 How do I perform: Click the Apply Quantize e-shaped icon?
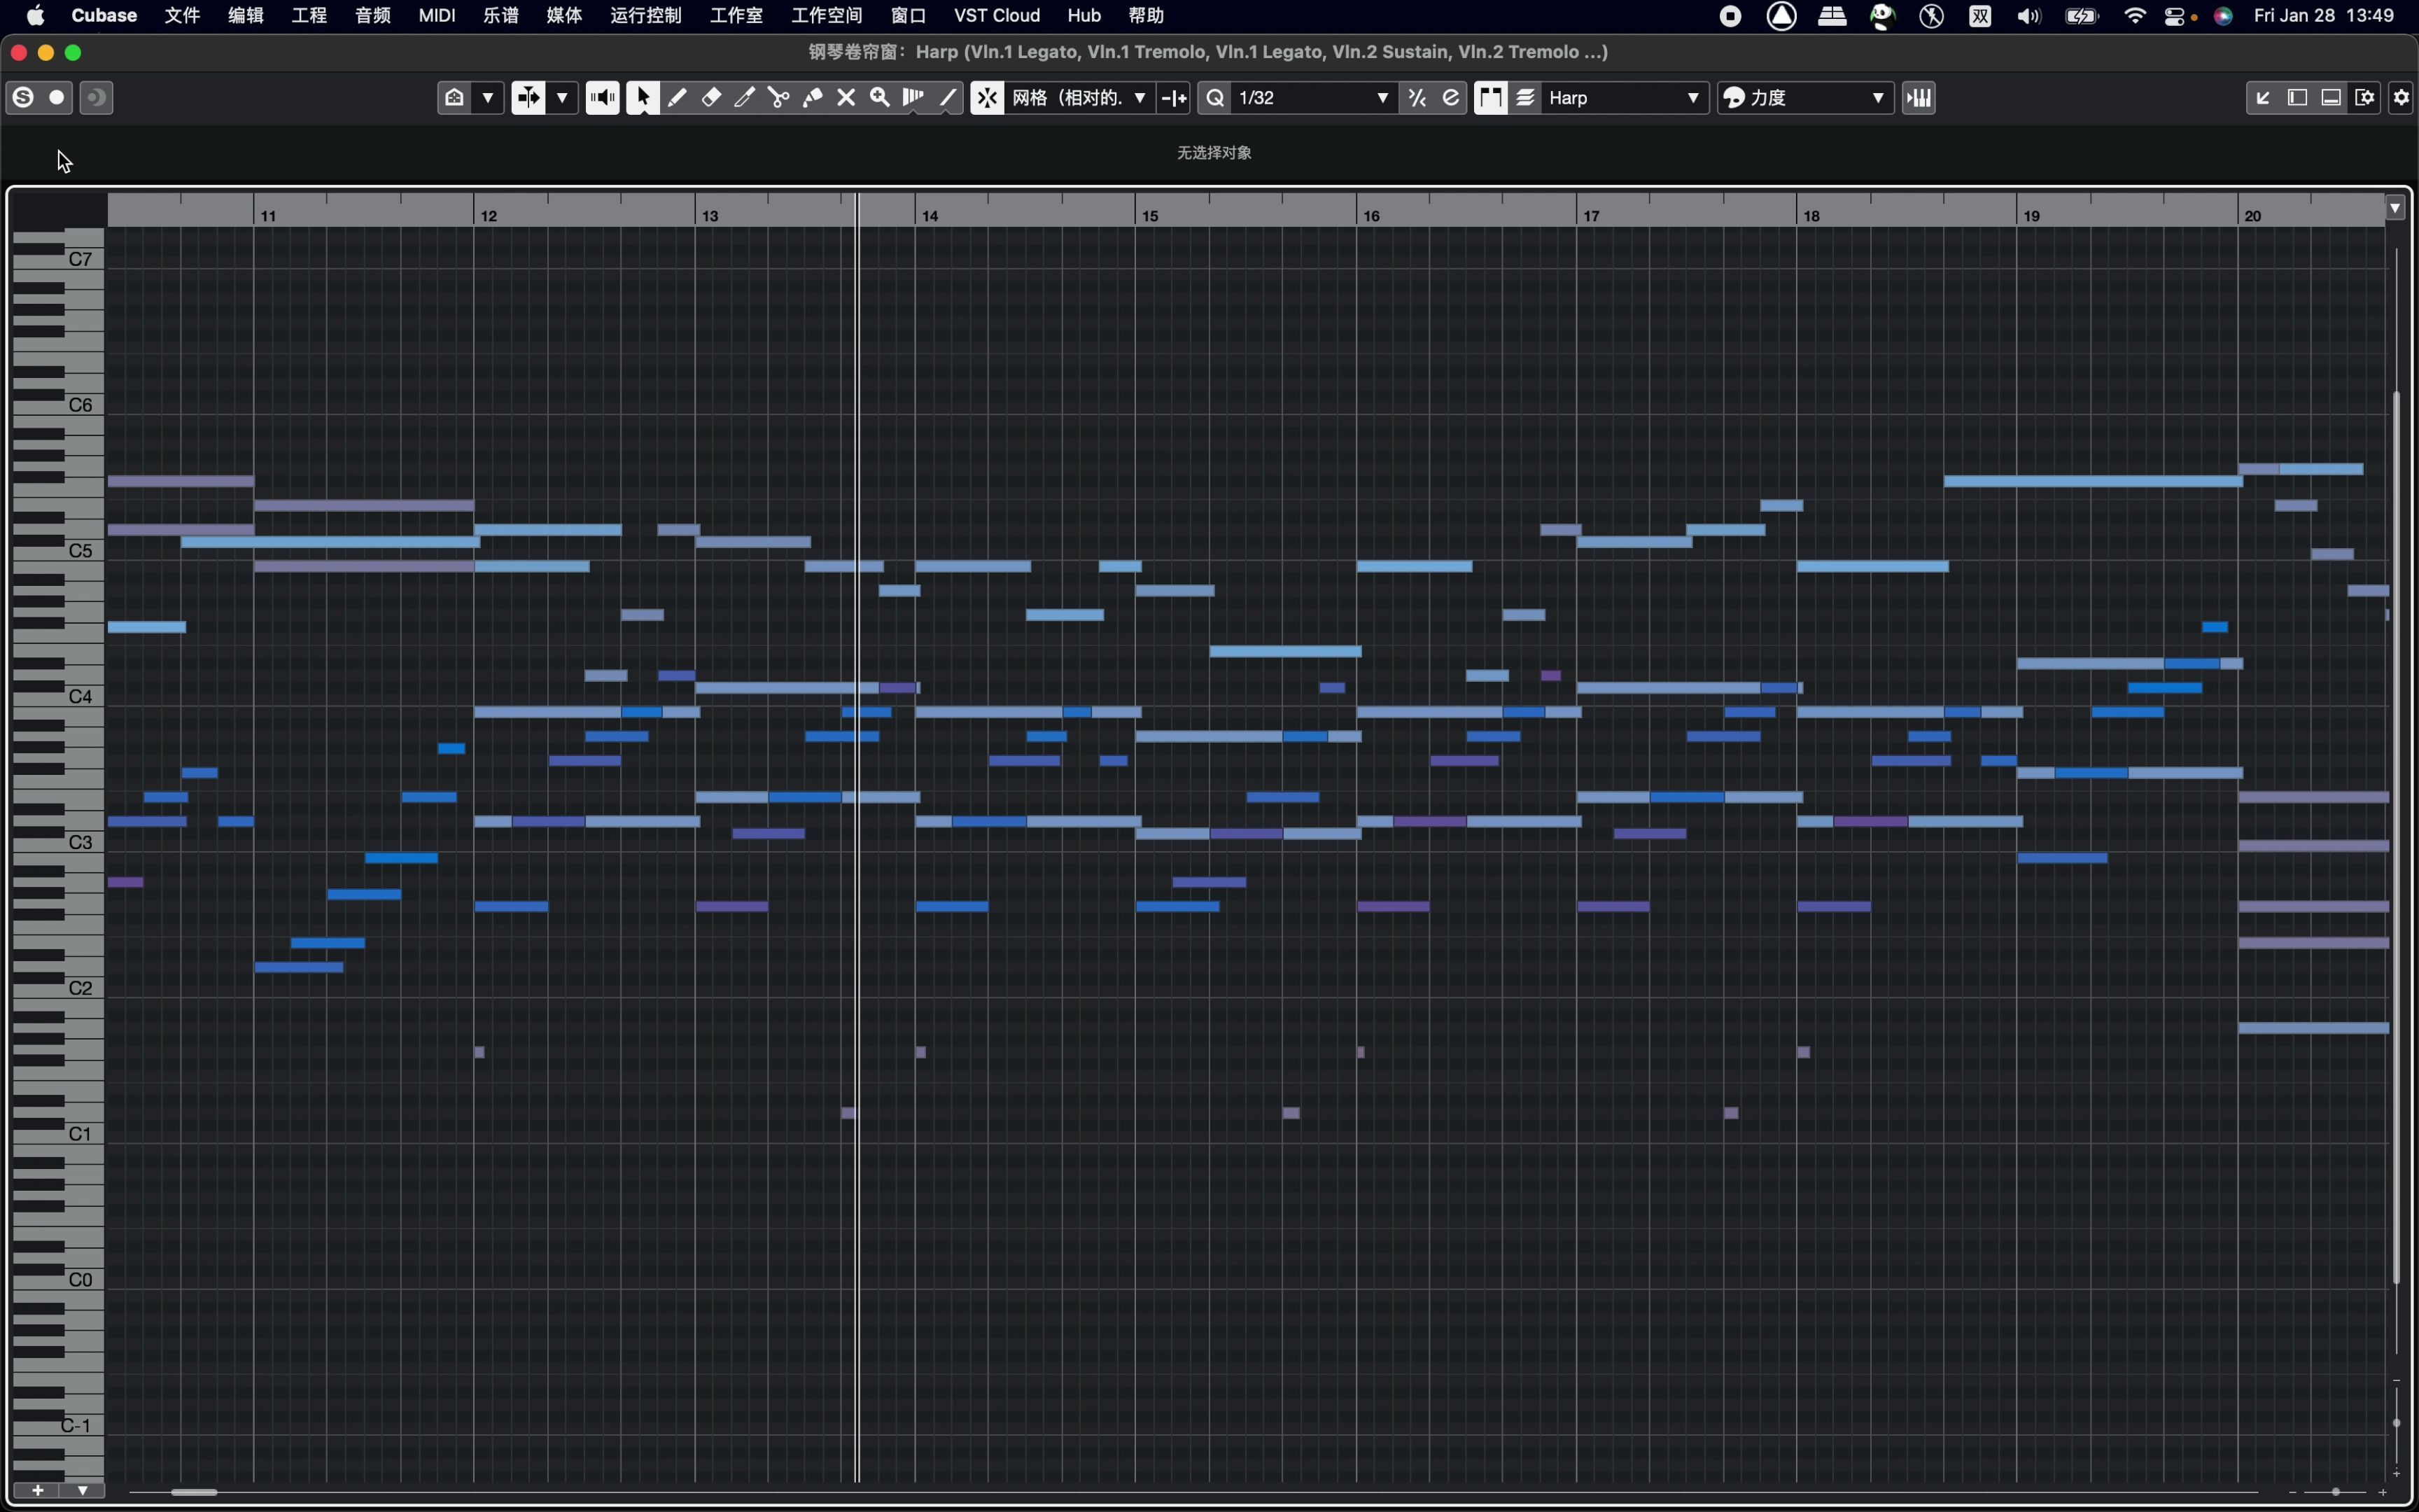(x=1452, y=97)
